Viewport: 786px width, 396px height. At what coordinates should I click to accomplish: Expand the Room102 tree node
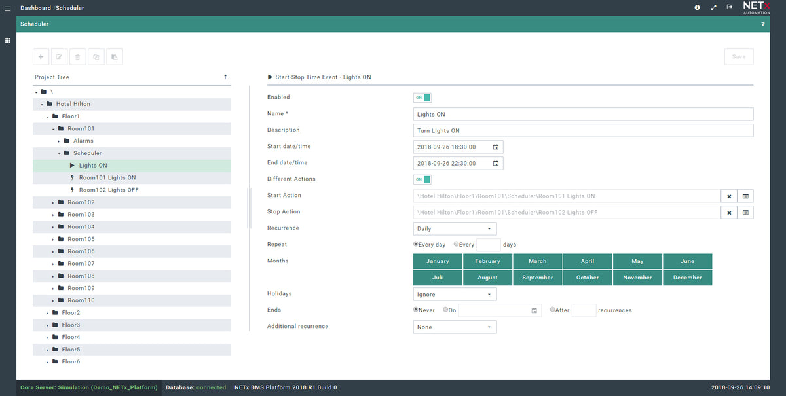click(x=53, y=202)
